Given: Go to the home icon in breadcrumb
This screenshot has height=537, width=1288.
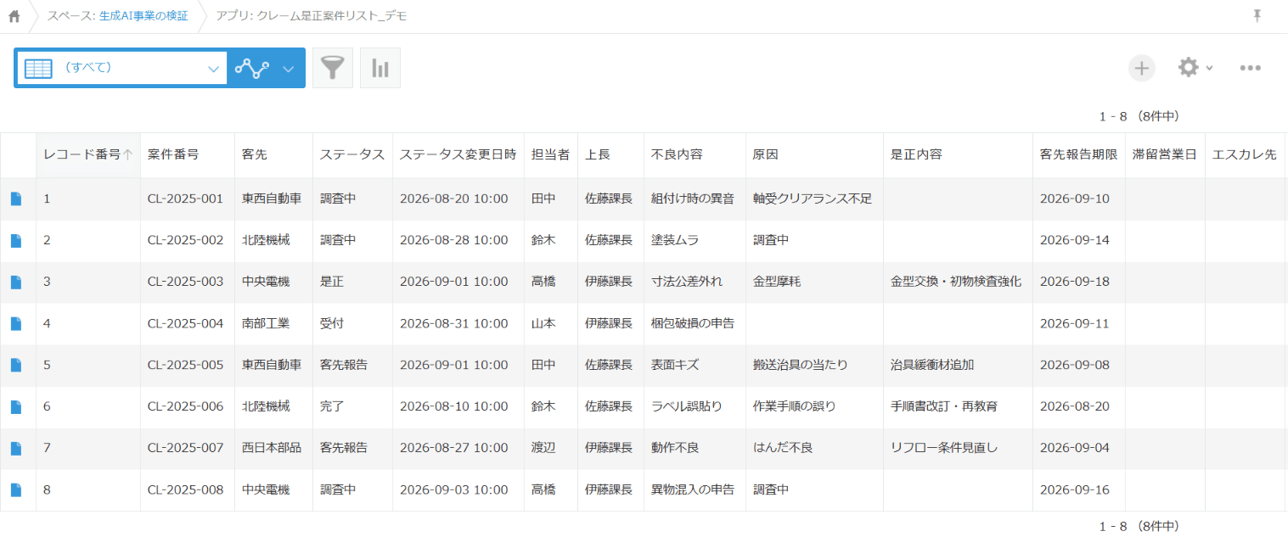Looking at the screenshot, I should (14, 16).
